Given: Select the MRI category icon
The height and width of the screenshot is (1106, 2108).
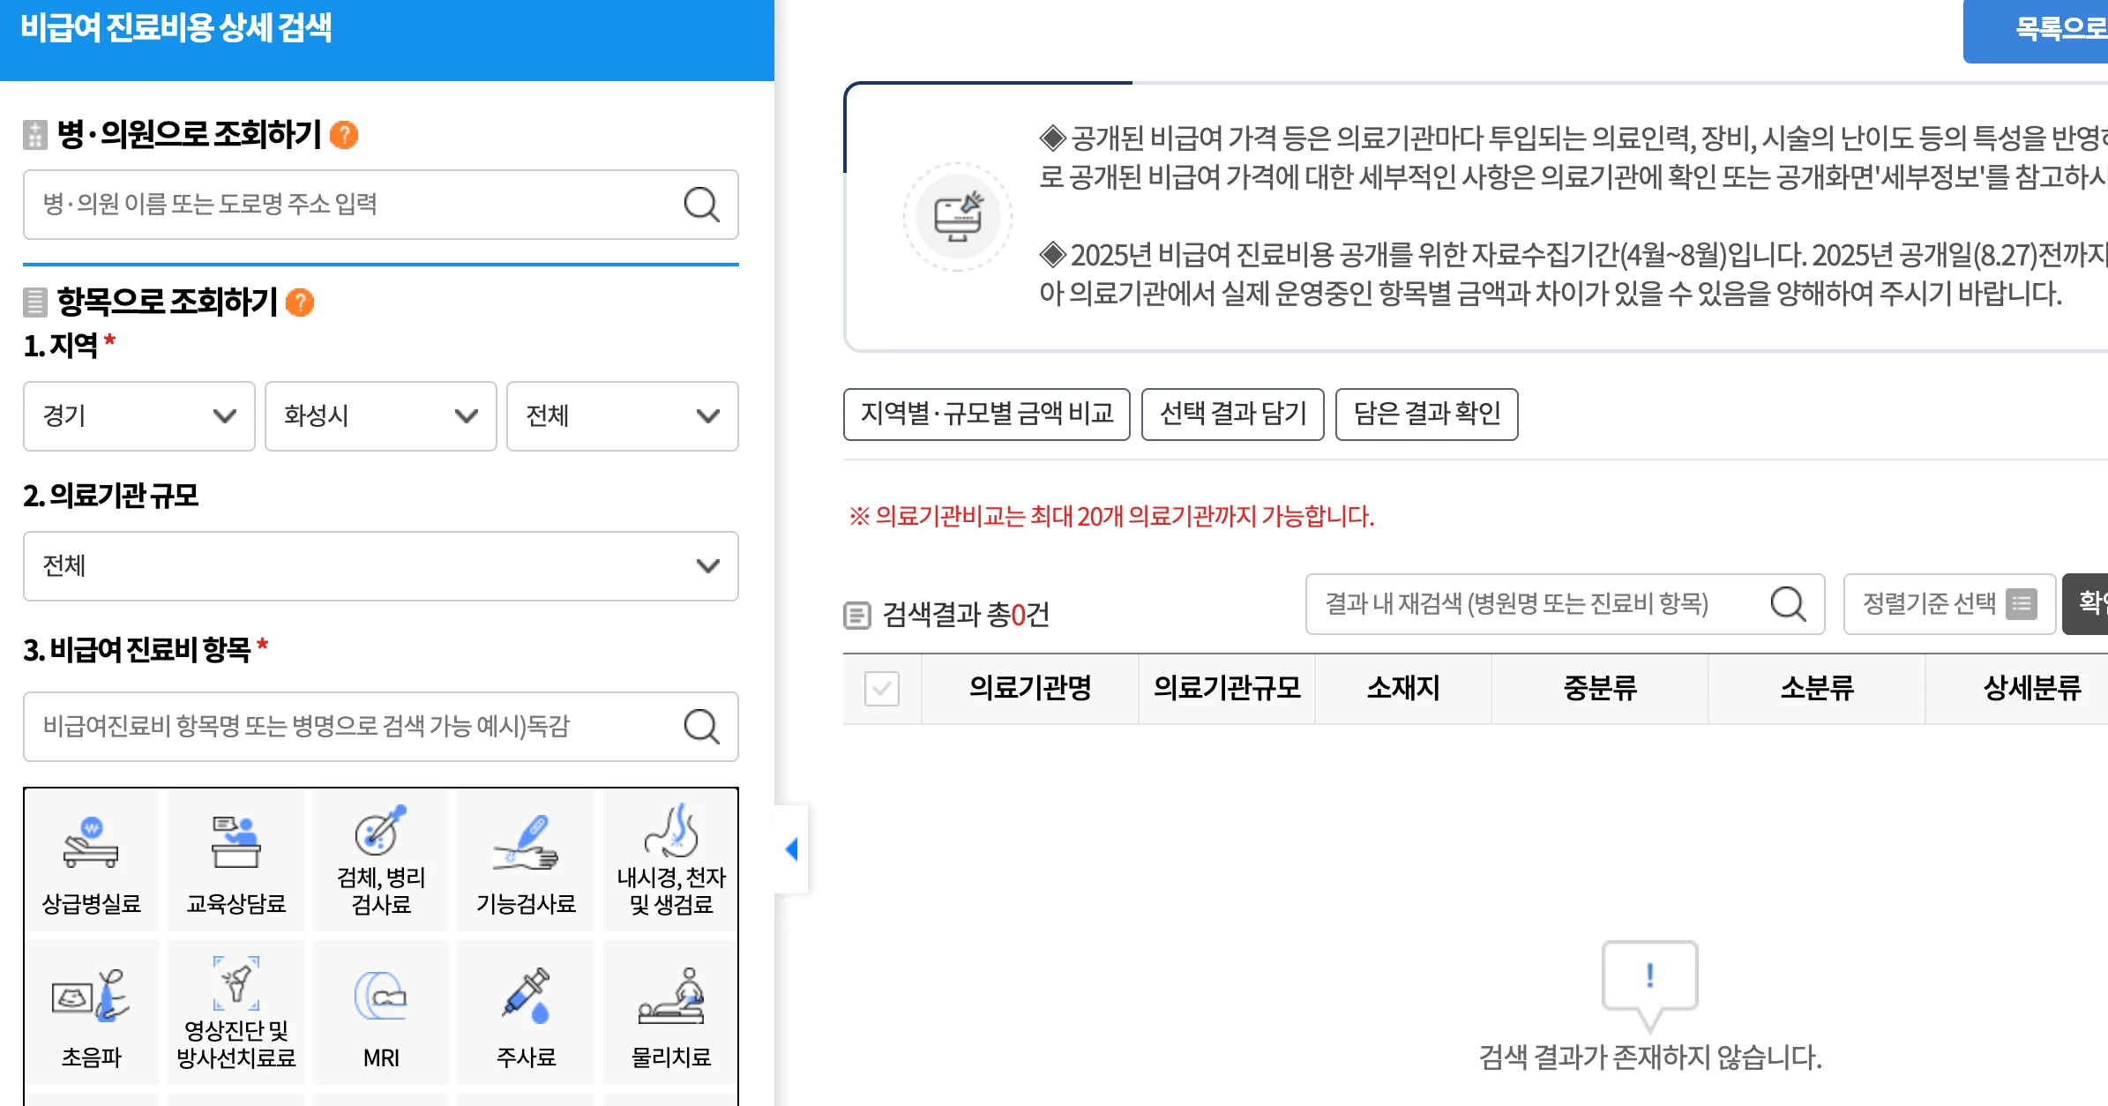Looking at the screenshot, I should (380, 1013).
